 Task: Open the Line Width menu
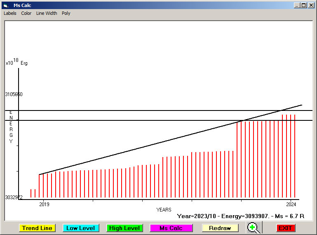47,13
